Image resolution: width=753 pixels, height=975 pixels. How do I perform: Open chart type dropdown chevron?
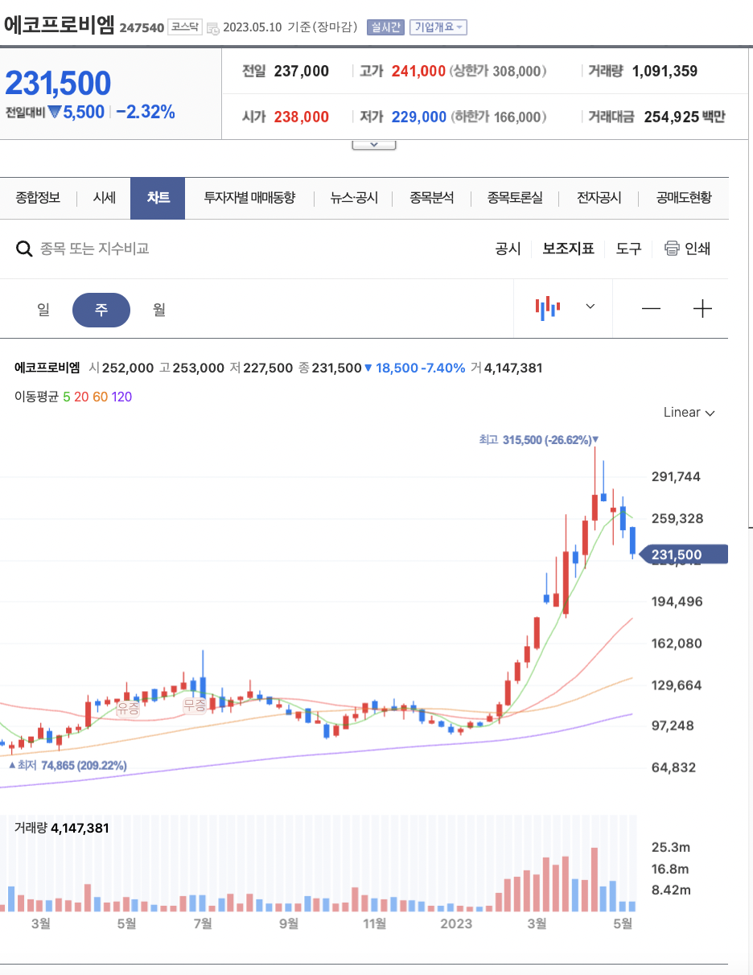tap(590, 306)
